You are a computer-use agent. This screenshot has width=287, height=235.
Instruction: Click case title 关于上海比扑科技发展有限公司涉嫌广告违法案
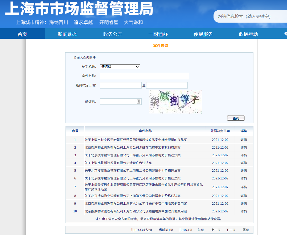point(118,163)
